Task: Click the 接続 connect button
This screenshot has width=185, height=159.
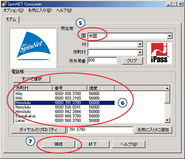Action: point(58,144)
